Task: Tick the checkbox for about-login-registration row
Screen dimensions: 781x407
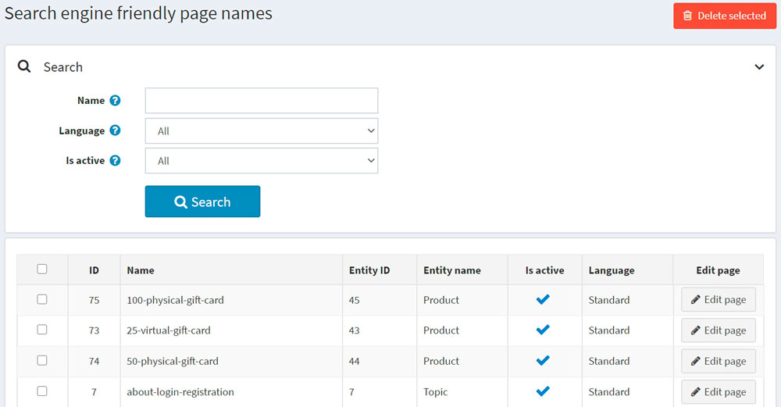Action: click(x=42, y=391)
